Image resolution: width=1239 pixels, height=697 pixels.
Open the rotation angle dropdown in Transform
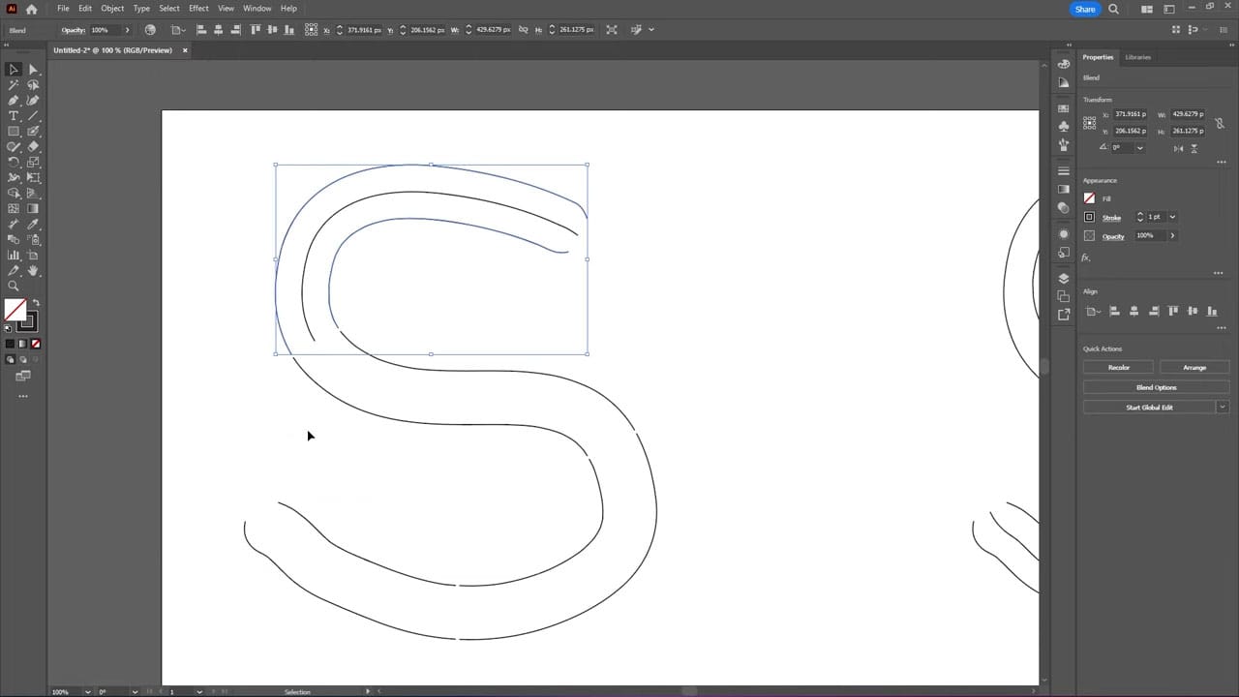point(1140,148)
